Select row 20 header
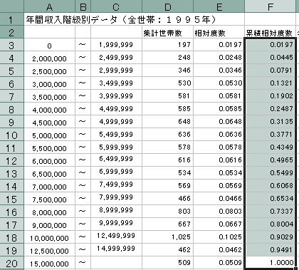Screen dimensions: 299x270 click(11, 263)
